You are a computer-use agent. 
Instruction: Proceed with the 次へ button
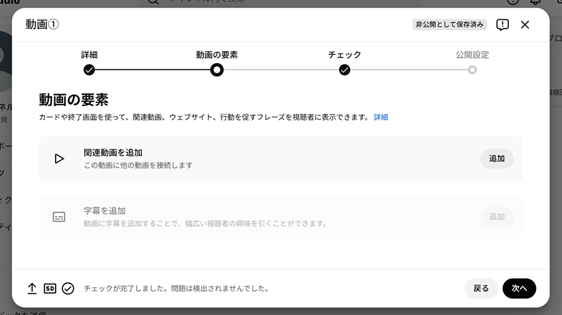(x=519, y=289)
